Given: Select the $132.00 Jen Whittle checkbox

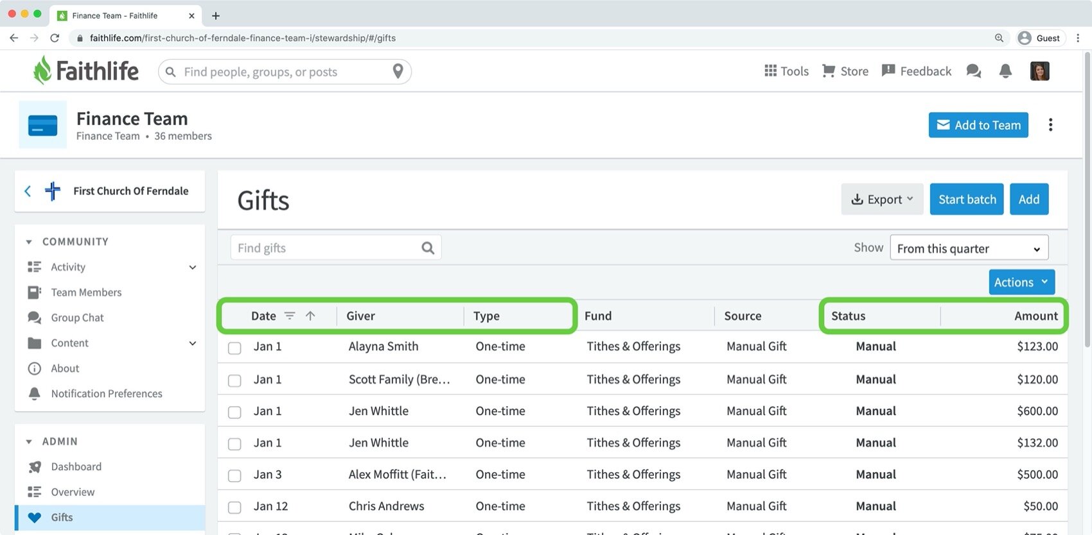Looking at the screenshot, I should [x=234, y=444].
